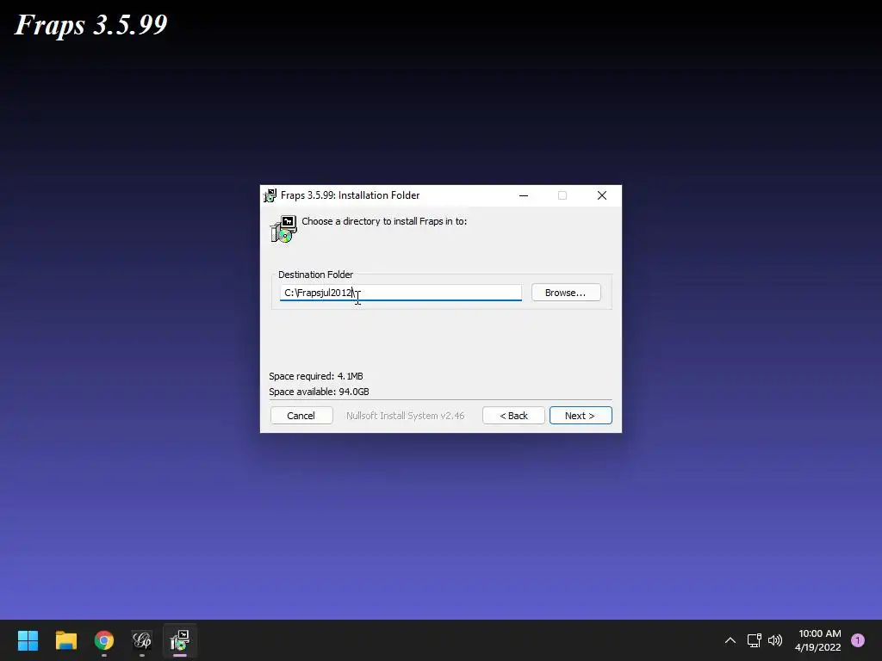882x661 pixels.
Task: Go back with the < Back button
Action: tap(513, 416)
